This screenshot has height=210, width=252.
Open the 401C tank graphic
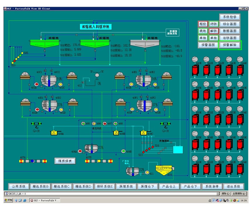click(x=49, y=81)
